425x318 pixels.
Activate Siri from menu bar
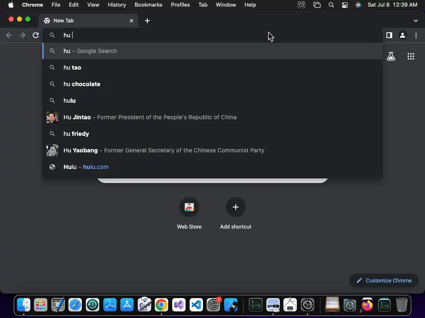(x=358, y=5)
